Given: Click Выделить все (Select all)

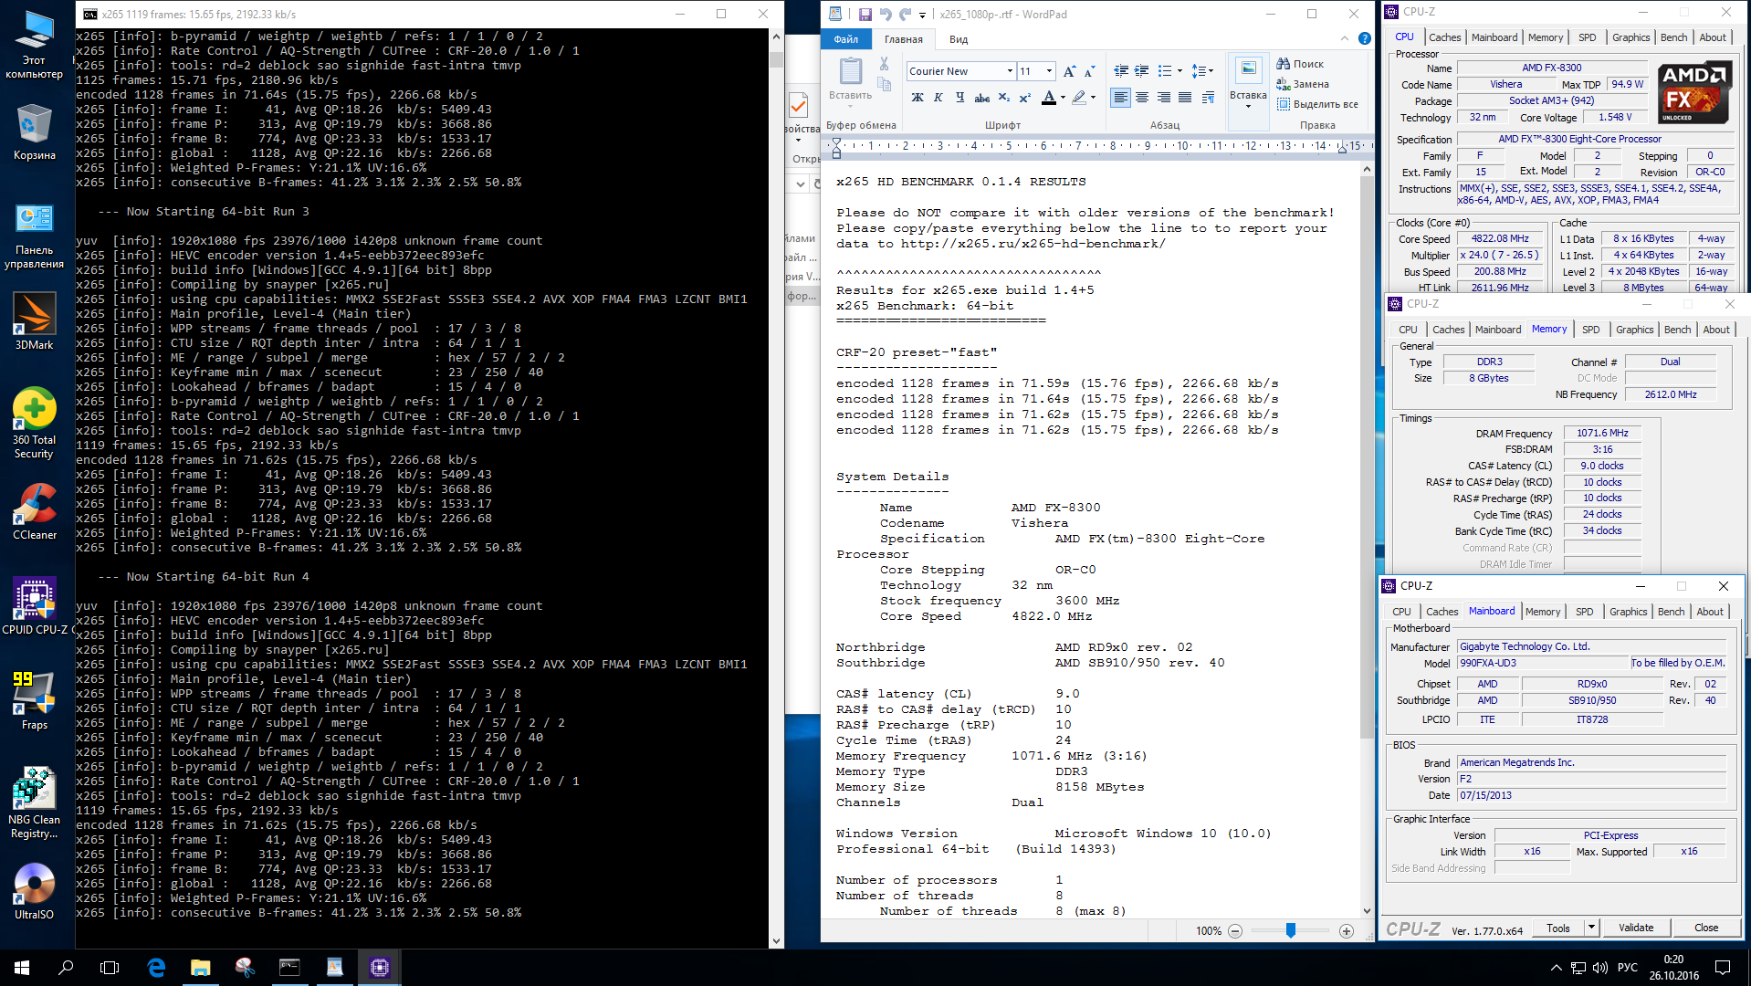Looking at the screenshot, I should coord(1317,104).
